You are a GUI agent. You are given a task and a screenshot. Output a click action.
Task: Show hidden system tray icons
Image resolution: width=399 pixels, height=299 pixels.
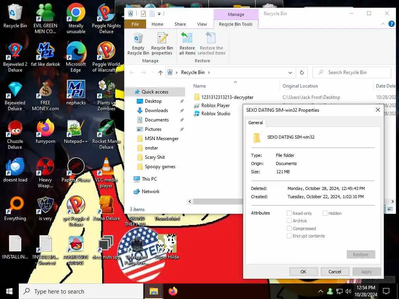(x=321, y=291)
